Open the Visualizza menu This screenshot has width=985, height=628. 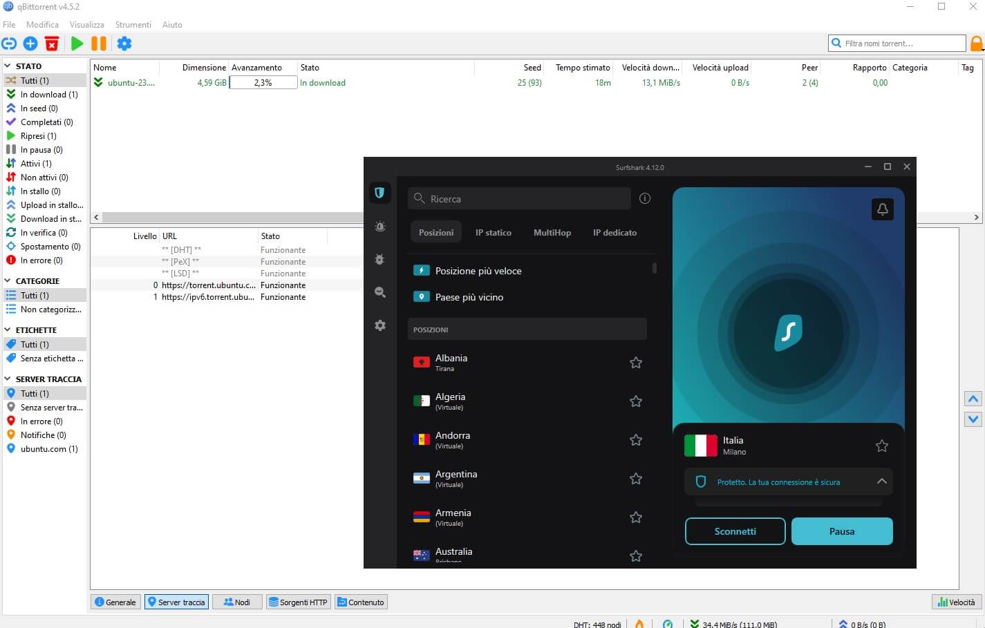click(x=87, y=25)
